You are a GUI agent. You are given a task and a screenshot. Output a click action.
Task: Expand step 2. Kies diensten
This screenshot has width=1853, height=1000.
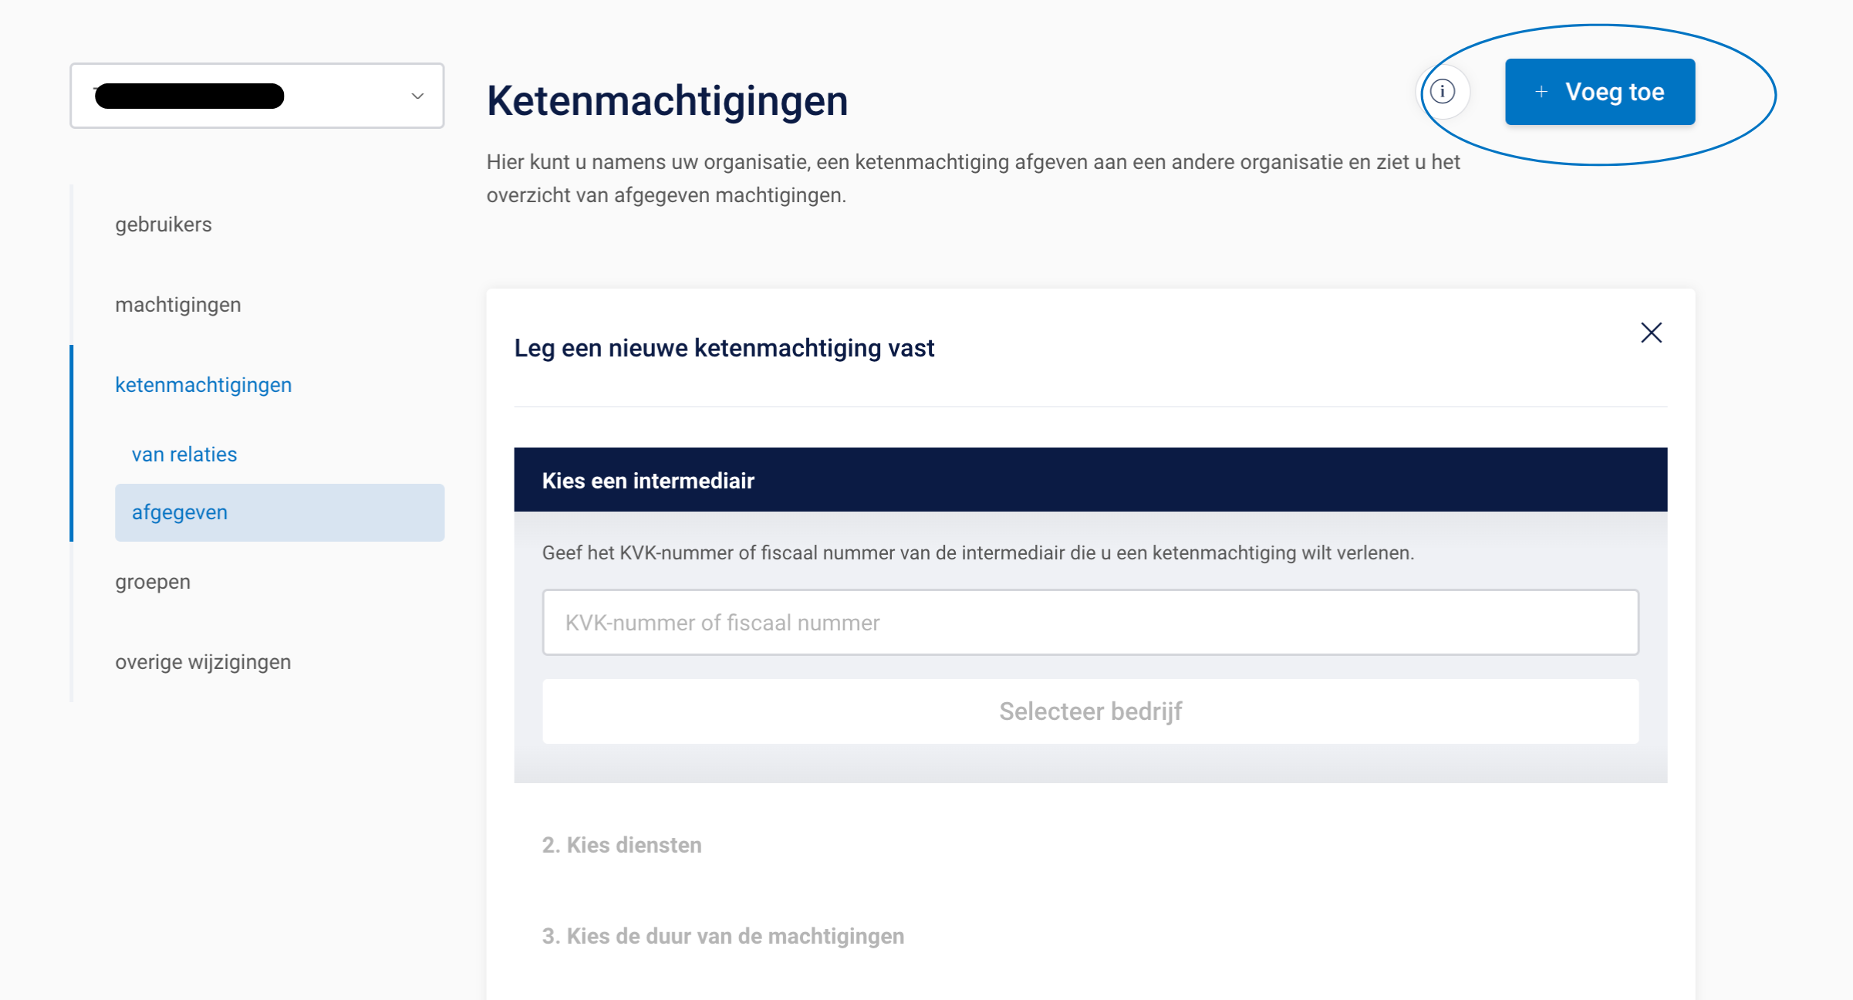coord(622,845)
